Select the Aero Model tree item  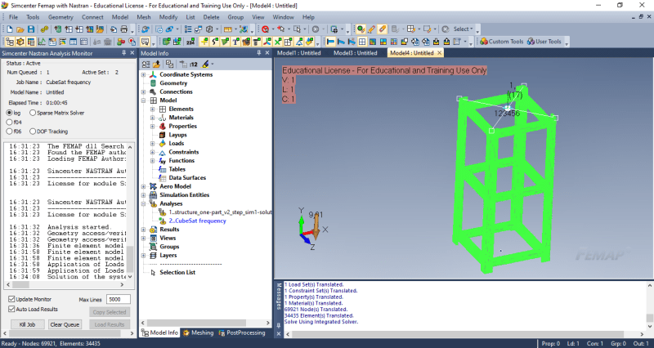pos(175,186)
